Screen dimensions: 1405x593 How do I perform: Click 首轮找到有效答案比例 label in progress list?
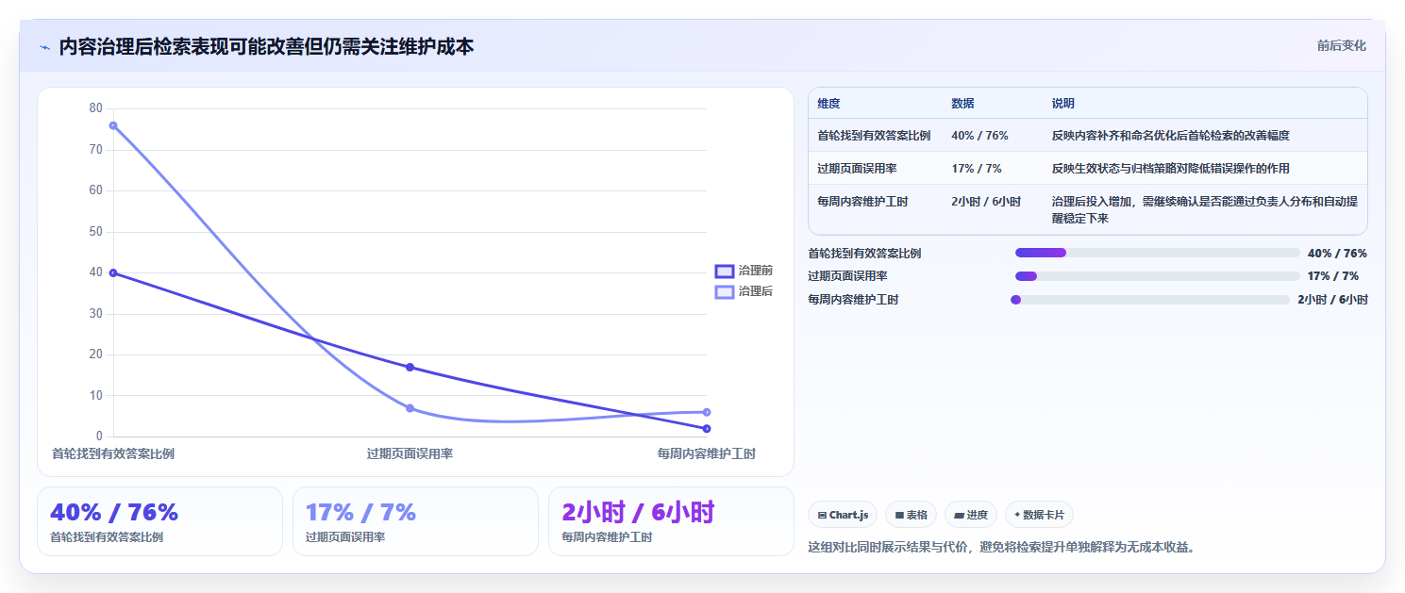864,253
